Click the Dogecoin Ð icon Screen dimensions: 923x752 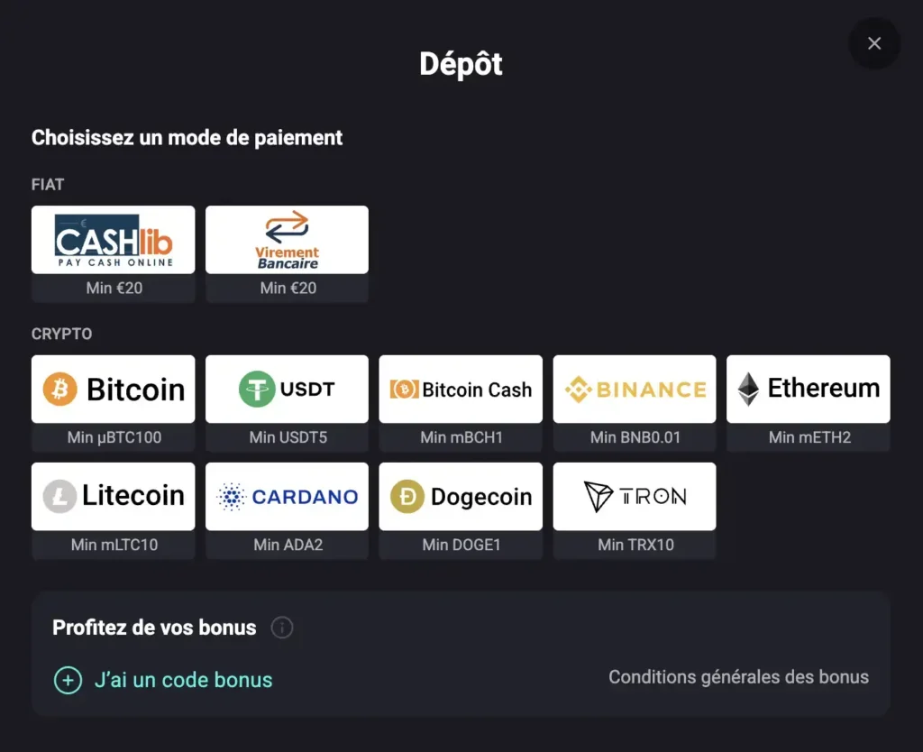[x=405, y=496]
